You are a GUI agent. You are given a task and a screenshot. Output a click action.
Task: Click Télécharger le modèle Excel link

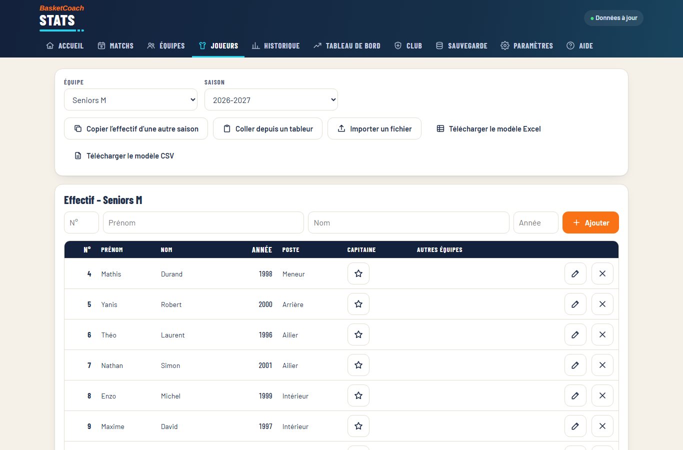point(488,128)
